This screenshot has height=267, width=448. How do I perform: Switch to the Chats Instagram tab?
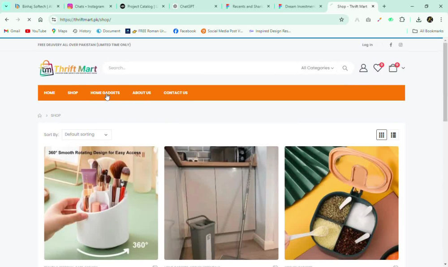(90, 6)
